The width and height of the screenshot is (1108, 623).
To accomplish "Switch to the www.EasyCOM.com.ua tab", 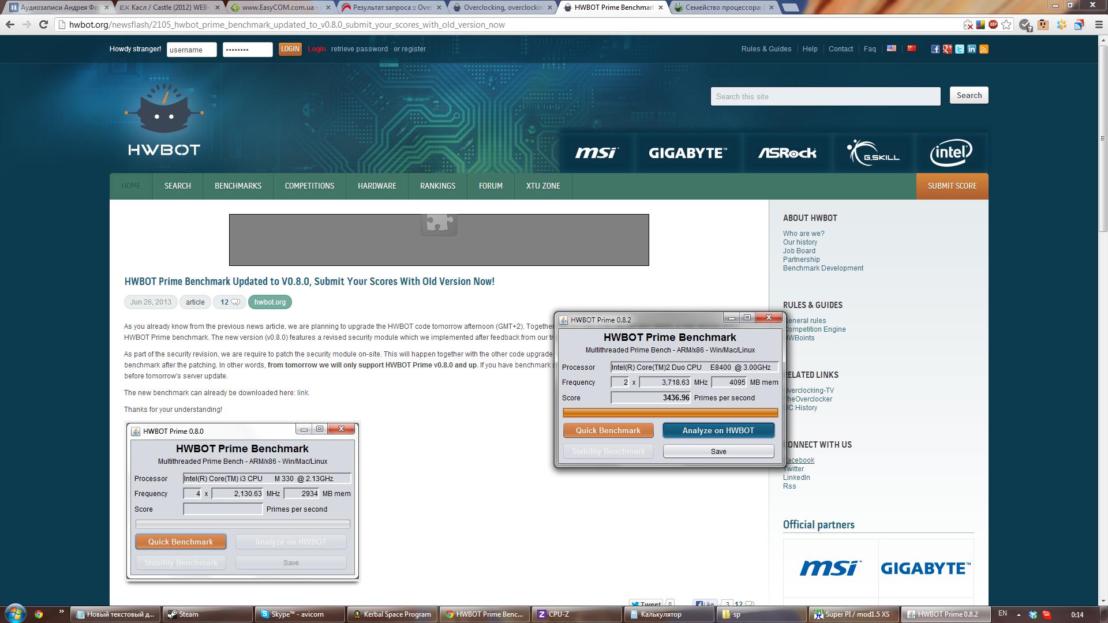I will (x=279, y=8).
